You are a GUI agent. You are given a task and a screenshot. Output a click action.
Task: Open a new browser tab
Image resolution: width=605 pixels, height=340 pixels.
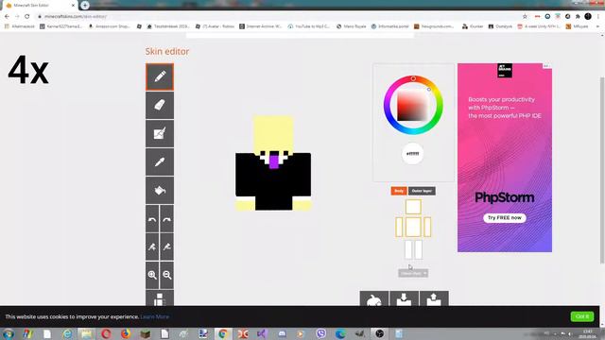[85, 5]
